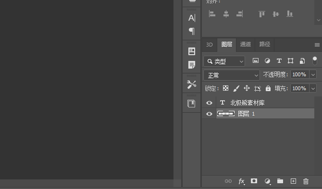322x189 pixels.
Task: Lock transparent pixels
Action: 225,88
